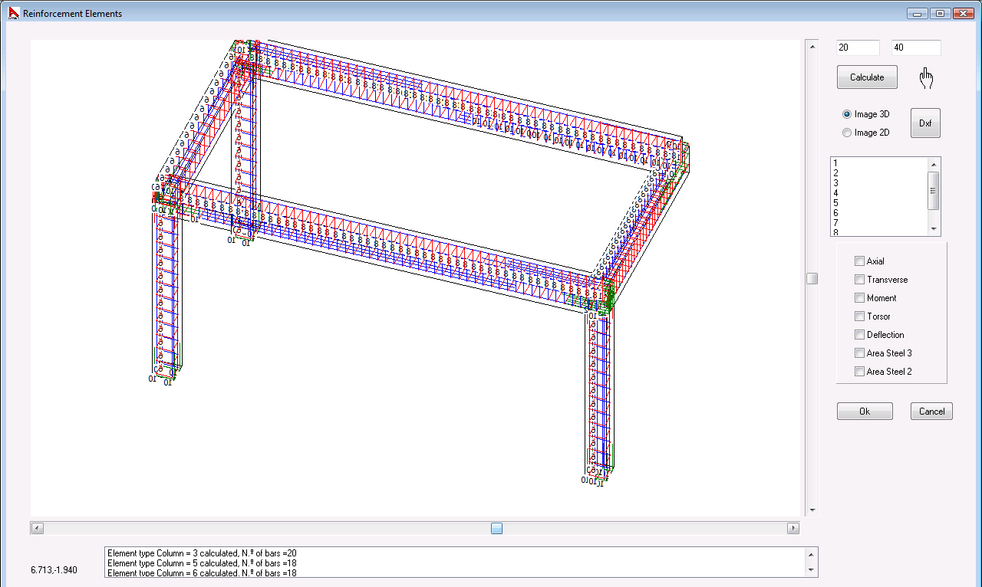Click the horizontal scrollbar thumb under the viewport
The height and width of the screenshot is (587, 982).
496,528
